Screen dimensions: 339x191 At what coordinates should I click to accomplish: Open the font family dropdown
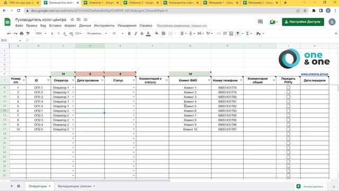click(x=97, y=33)
